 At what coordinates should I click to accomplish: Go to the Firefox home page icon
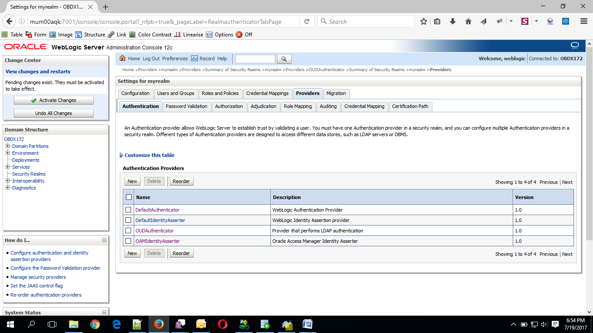pos(468,21)
